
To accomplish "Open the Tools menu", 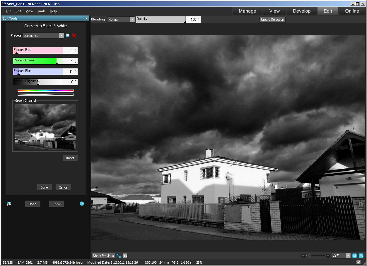I will pyautogui.click(x=41, y=11).
